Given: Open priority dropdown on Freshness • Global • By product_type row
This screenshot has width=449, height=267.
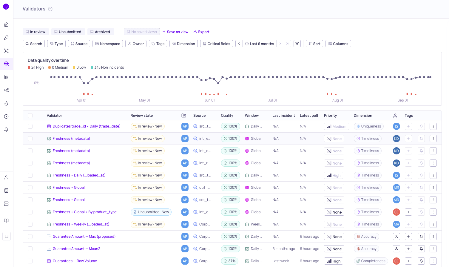Looking at the screenshot, I should [334, 212].
